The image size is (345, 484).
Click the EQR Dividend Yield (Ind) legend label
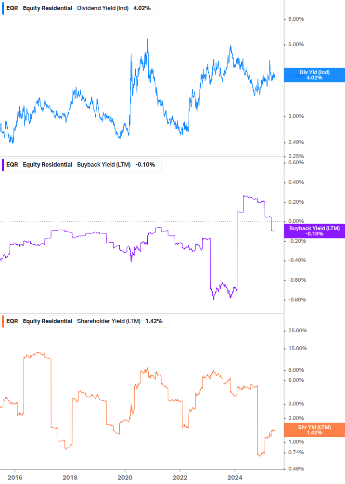pyautogui.click(x=79, y=8)
